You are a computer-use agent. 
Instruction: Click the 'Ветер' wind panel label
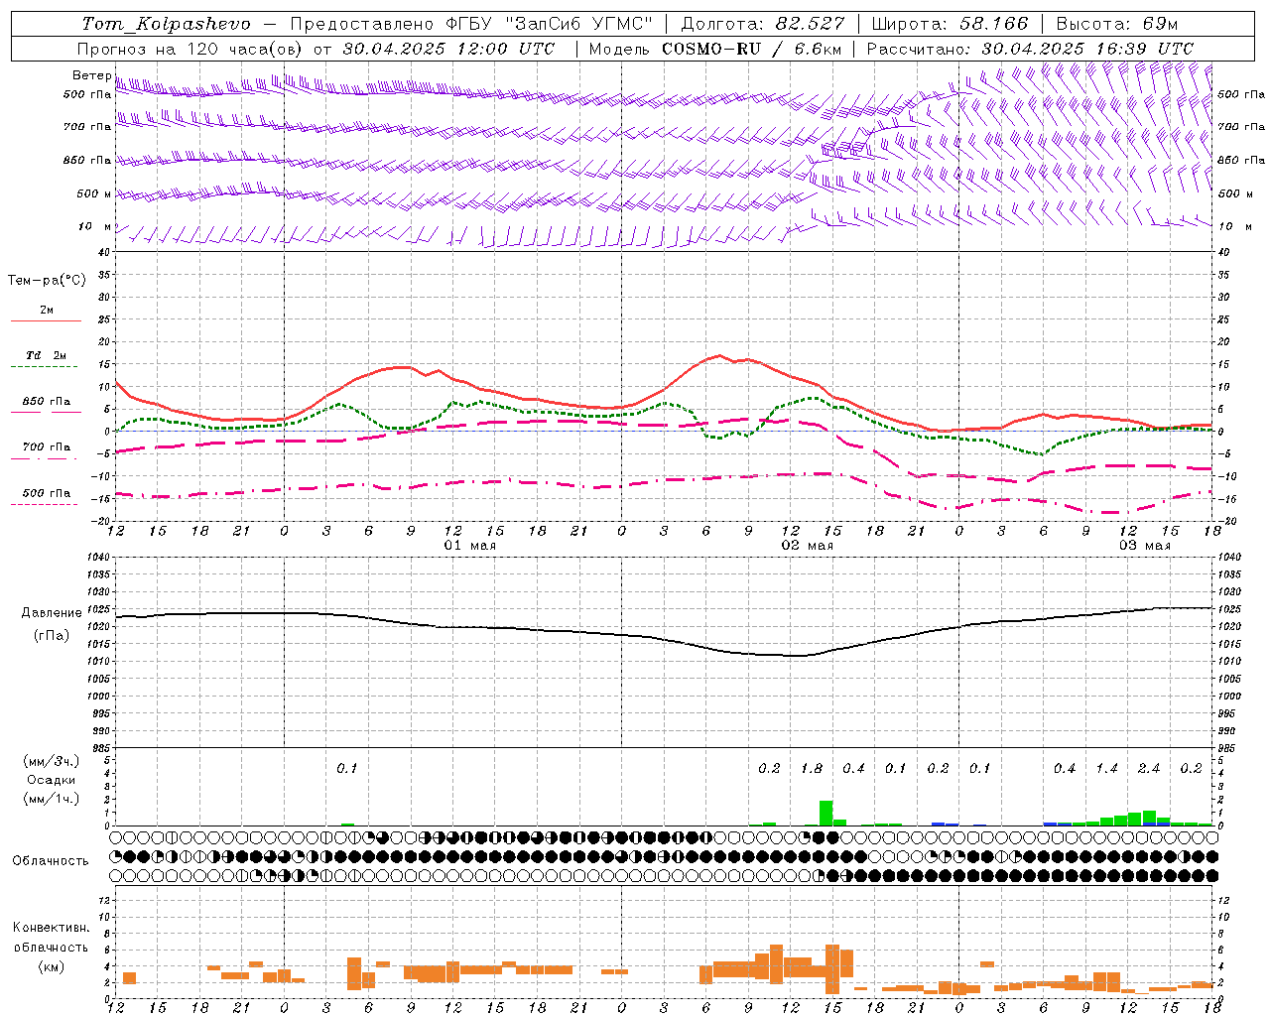[91, 75]
